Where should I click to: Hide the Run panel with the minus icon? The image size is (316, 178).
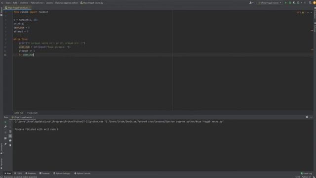[x=311, y=117]
